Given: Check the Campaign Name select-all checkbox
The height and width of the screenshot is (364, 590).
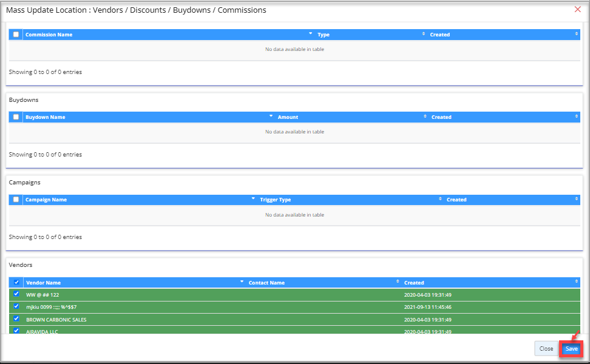Looking at the screenshot, I should tap(16, 200).
